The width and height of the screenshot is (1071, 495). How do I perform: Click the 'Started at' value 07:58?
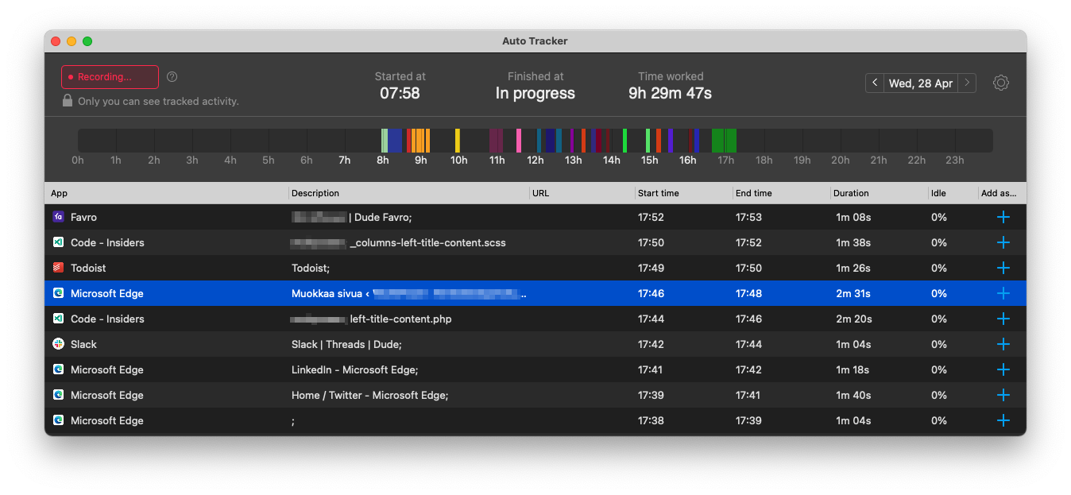click(x=400, y=93)
